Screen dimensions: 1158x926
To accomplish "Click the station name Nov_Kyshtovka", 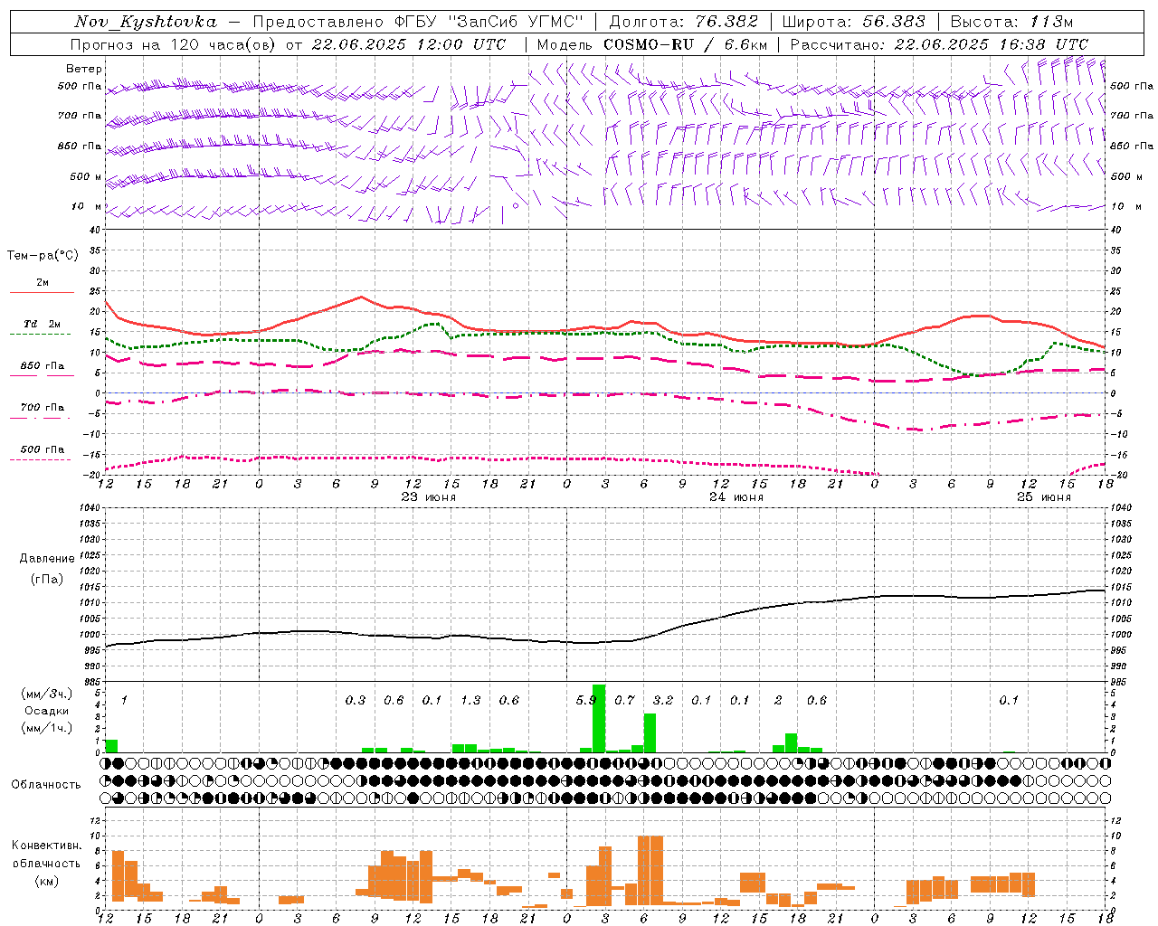I will coord(146,22).
